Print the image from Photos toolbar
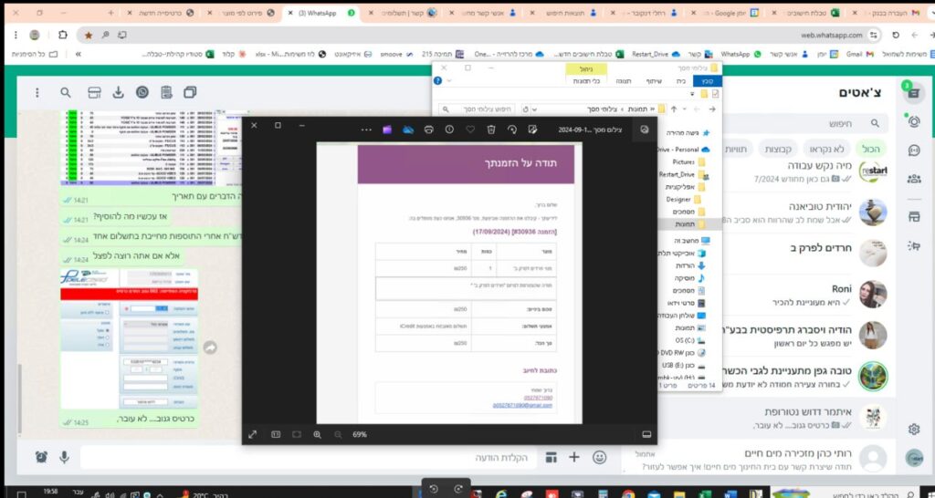 tap(427, 130)
